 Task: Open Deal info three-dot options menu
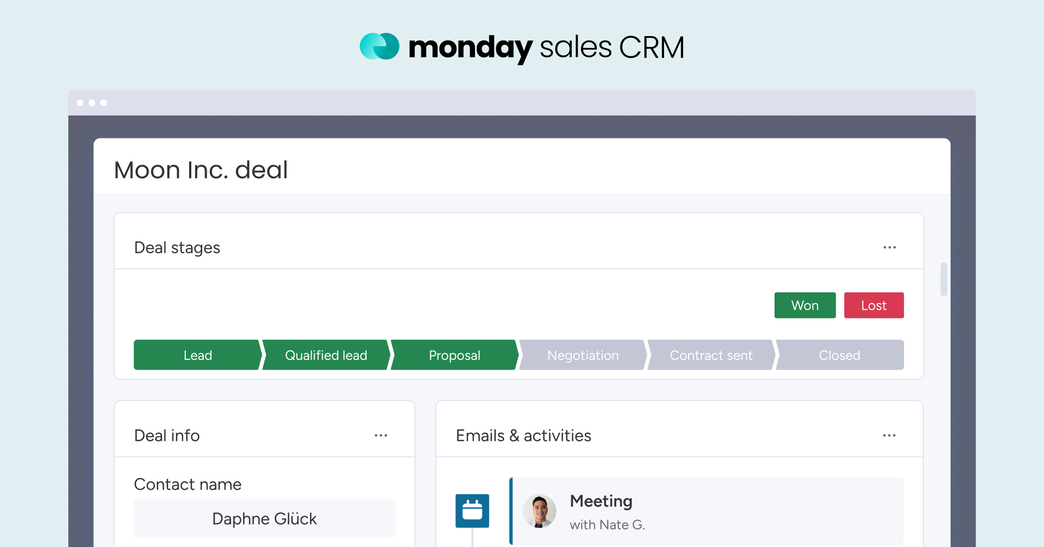pyautogui.click(x=380, y=435)
